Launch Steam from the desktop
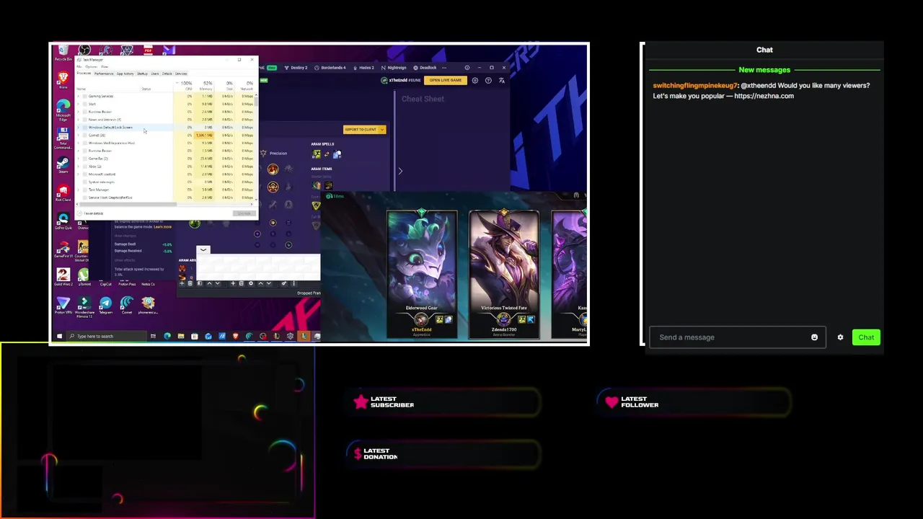Image resolution: width=923 pixels, height=519 pixels. tap(63, 164)
